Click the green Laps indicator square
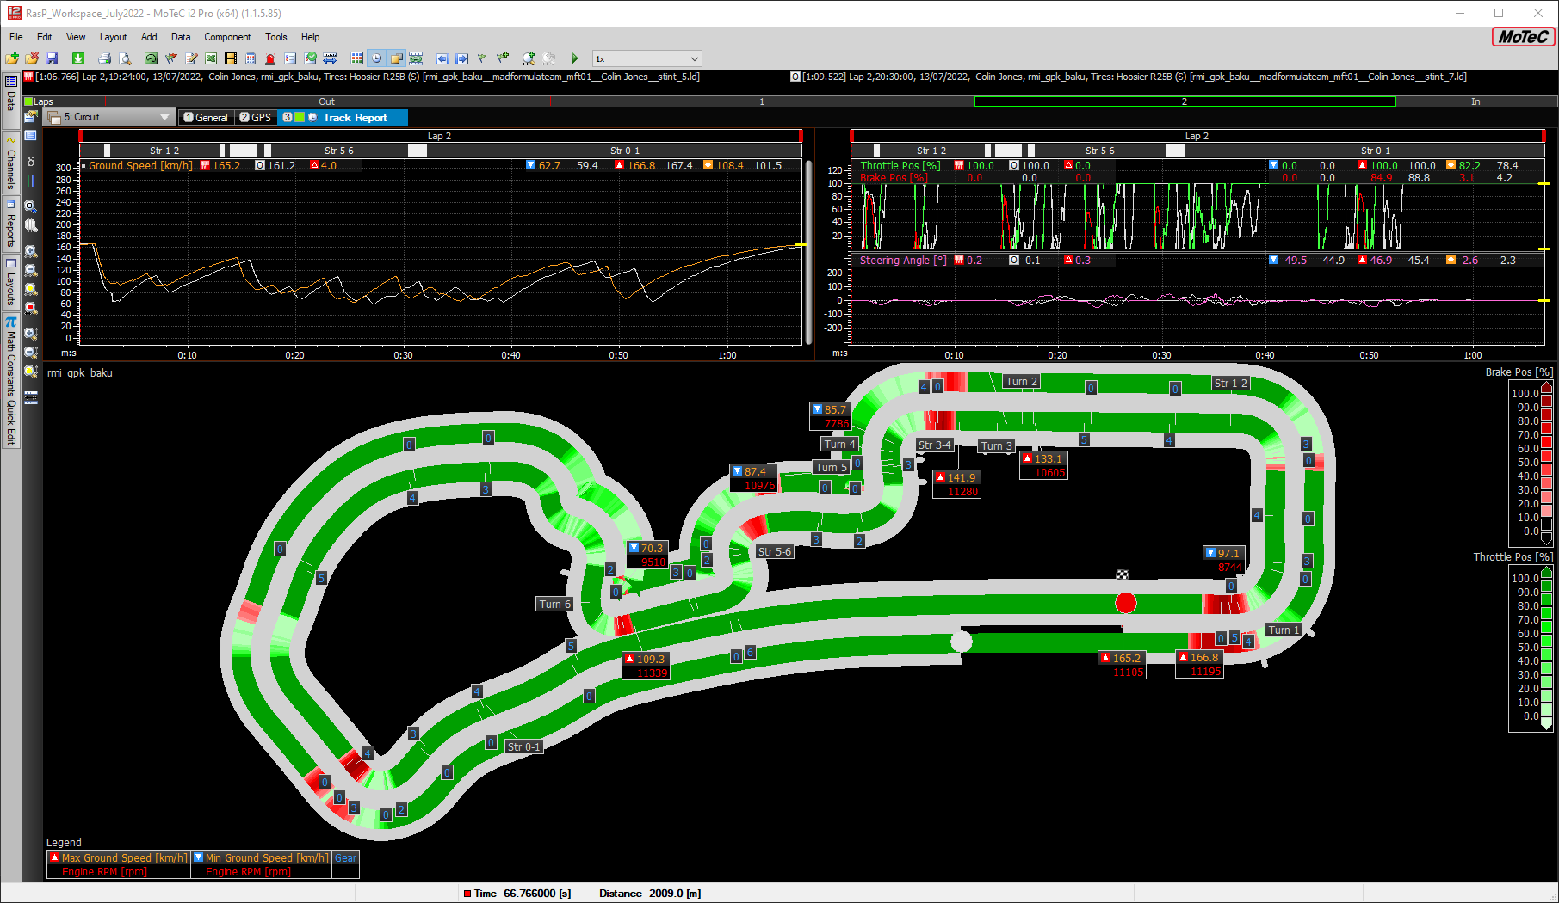This screenshot has height=903, width=1559. click(x=28, y=101)
